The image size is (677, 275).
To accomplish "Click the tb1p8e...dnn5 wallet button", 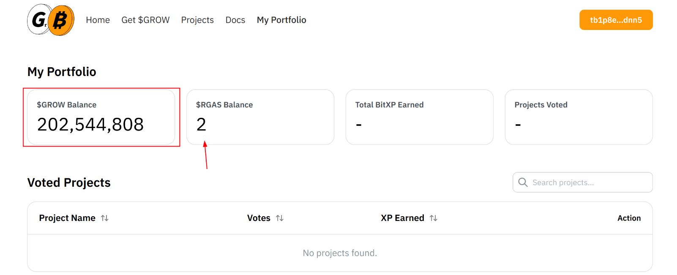I will click(x=616, y=20).
